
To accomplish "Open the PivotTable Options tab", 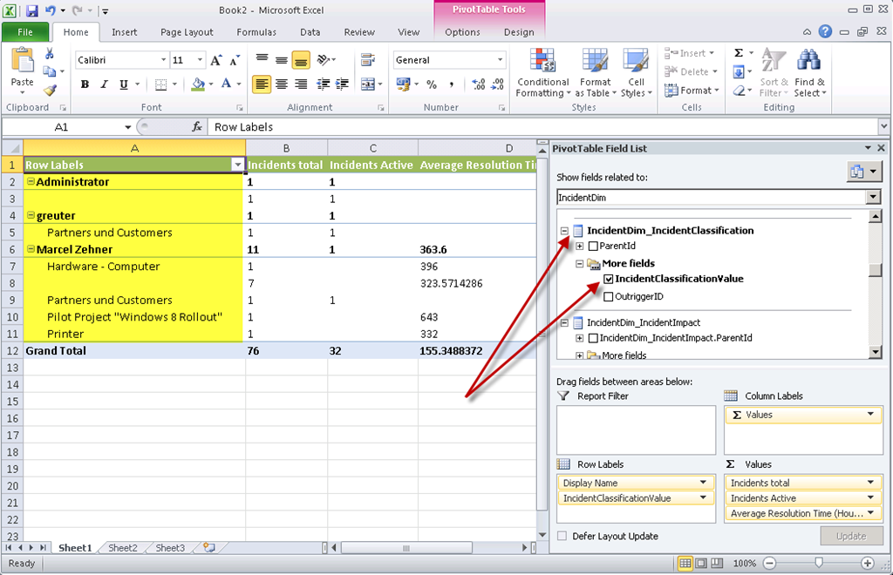I will [x=462, y=32].
